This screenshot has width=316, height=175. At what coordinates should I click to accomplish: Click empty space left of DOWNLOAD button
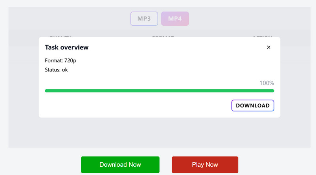tap(138, 105)
